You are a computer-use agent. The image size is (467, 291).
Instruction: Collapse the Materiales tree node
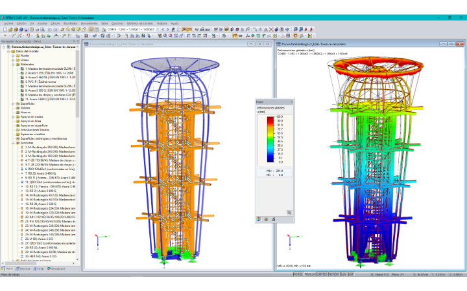click(x=13, y=64)
